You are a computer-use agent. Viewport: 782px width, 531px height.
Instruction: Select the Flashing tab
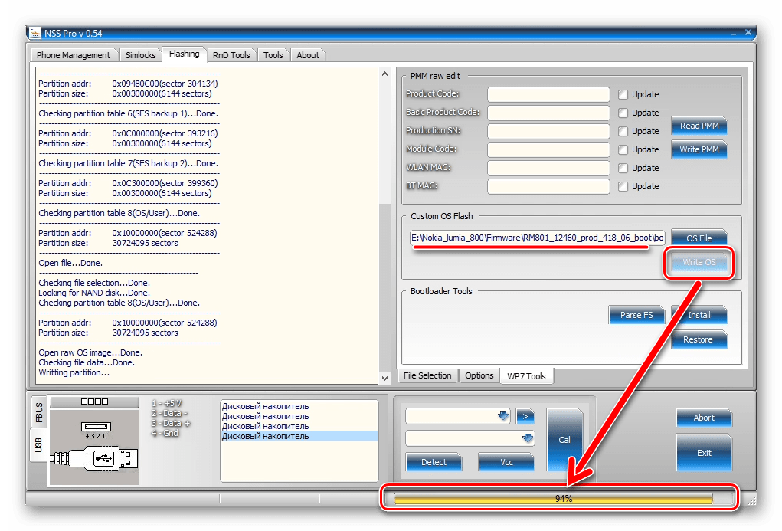(x=184, y=54)
